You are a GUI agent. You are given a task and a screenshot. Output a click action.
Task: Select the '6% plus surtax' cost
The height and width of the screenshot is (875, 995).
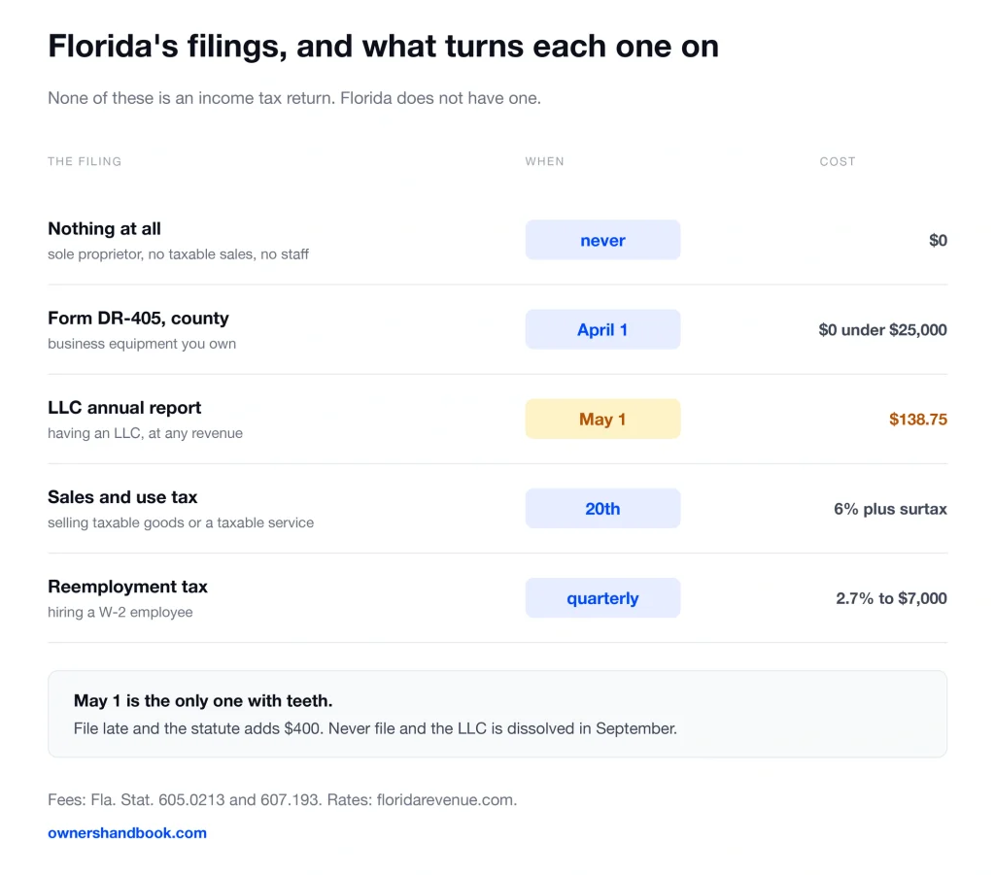pyautogui.click(x=890, y=509)
